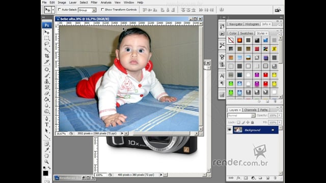Hide the Background layer eye icon

pos(230,130)
